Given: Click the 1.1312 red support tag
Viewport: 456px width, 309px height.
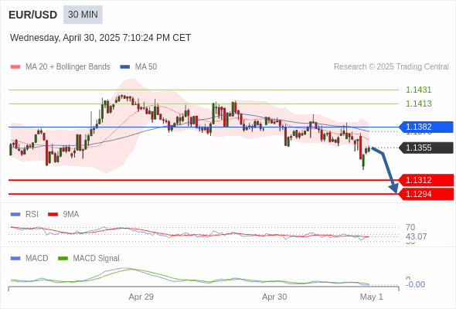Looking at the screenshot, I should point(426,180).
